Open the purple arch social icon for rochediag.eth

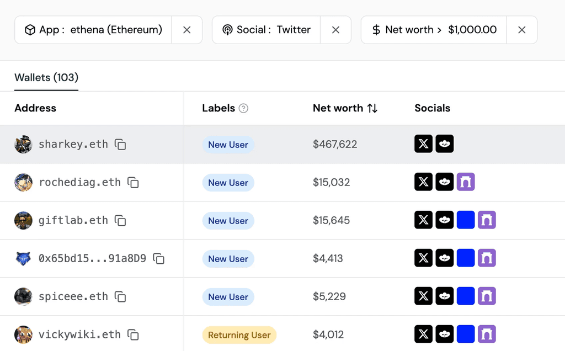coord(466,182)
